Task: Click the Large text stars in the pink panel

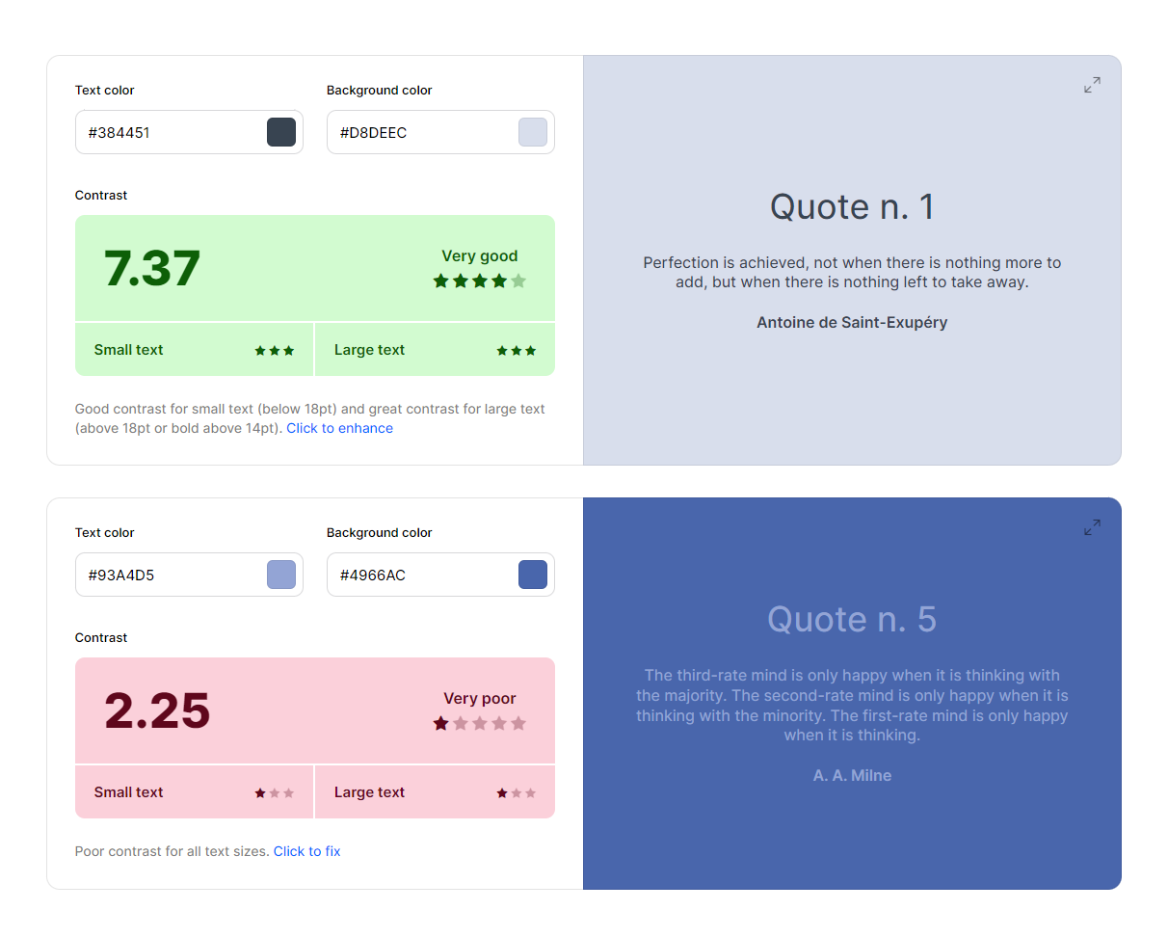Action: pos(517,793)
